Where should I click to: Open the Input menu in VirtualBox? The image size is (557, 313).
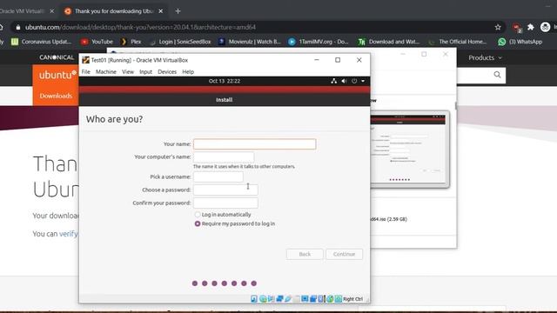(145, 71)
